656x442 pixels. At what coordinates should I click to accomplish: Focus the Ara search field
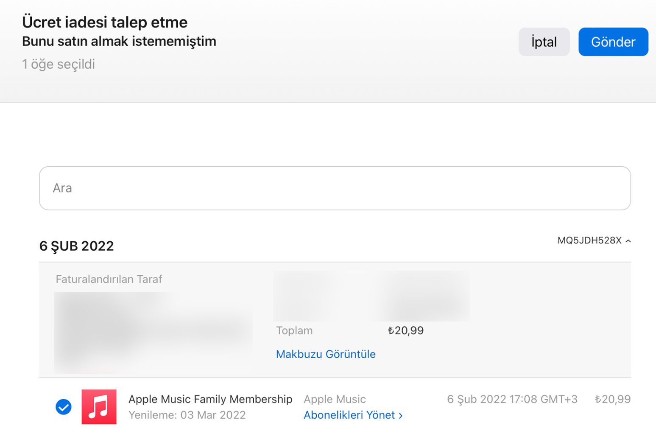(335, 188)
